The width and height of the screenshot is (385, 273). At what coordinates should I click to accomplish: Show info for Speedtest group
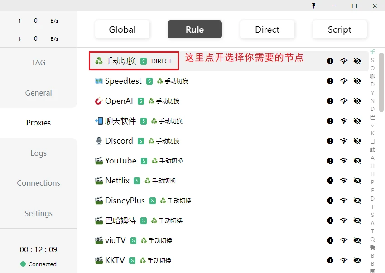330,81
